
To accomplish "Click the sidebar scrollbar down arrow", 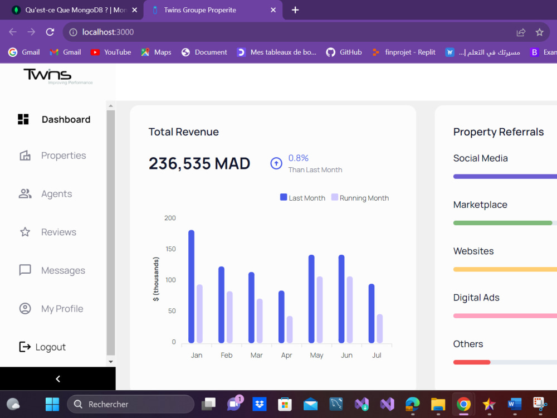I will pos(111,362).
